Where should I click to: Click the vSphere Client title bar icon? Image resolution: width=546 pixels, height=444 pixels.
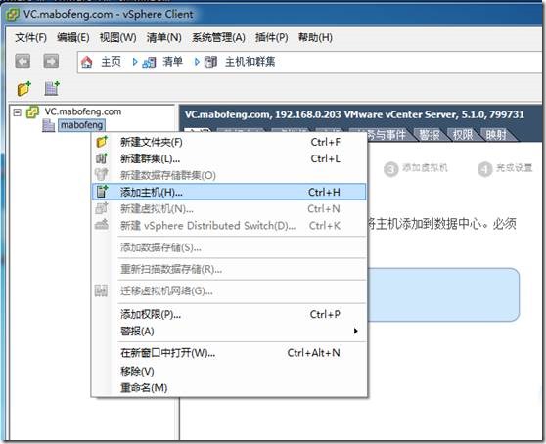(13, 15)
